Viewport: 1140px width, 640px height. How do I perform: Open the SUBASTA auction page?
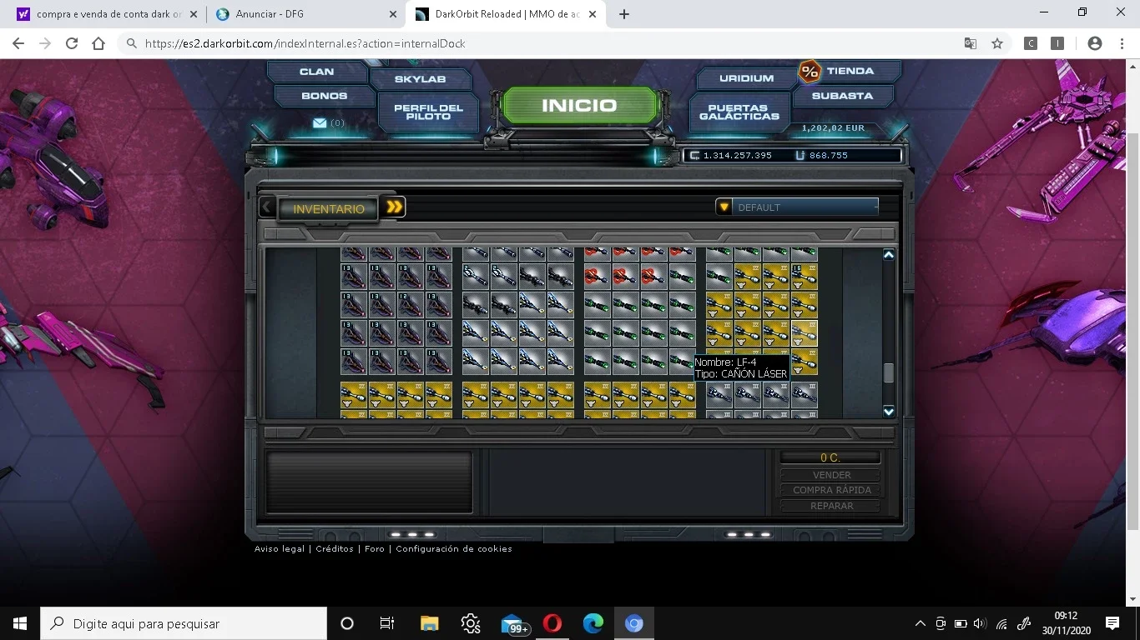coord(842,96)
